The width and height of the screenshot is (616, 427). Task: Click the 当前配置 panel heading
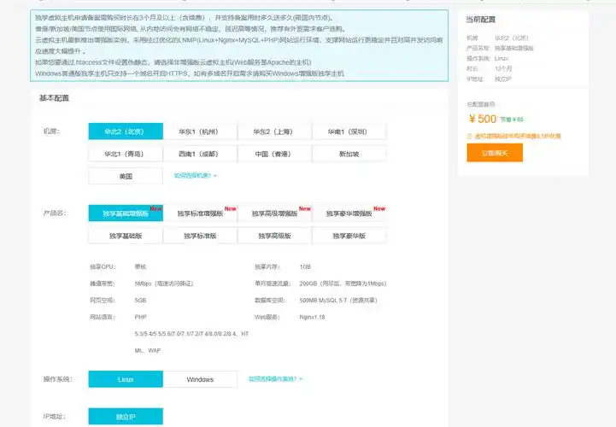coord(480,20)
